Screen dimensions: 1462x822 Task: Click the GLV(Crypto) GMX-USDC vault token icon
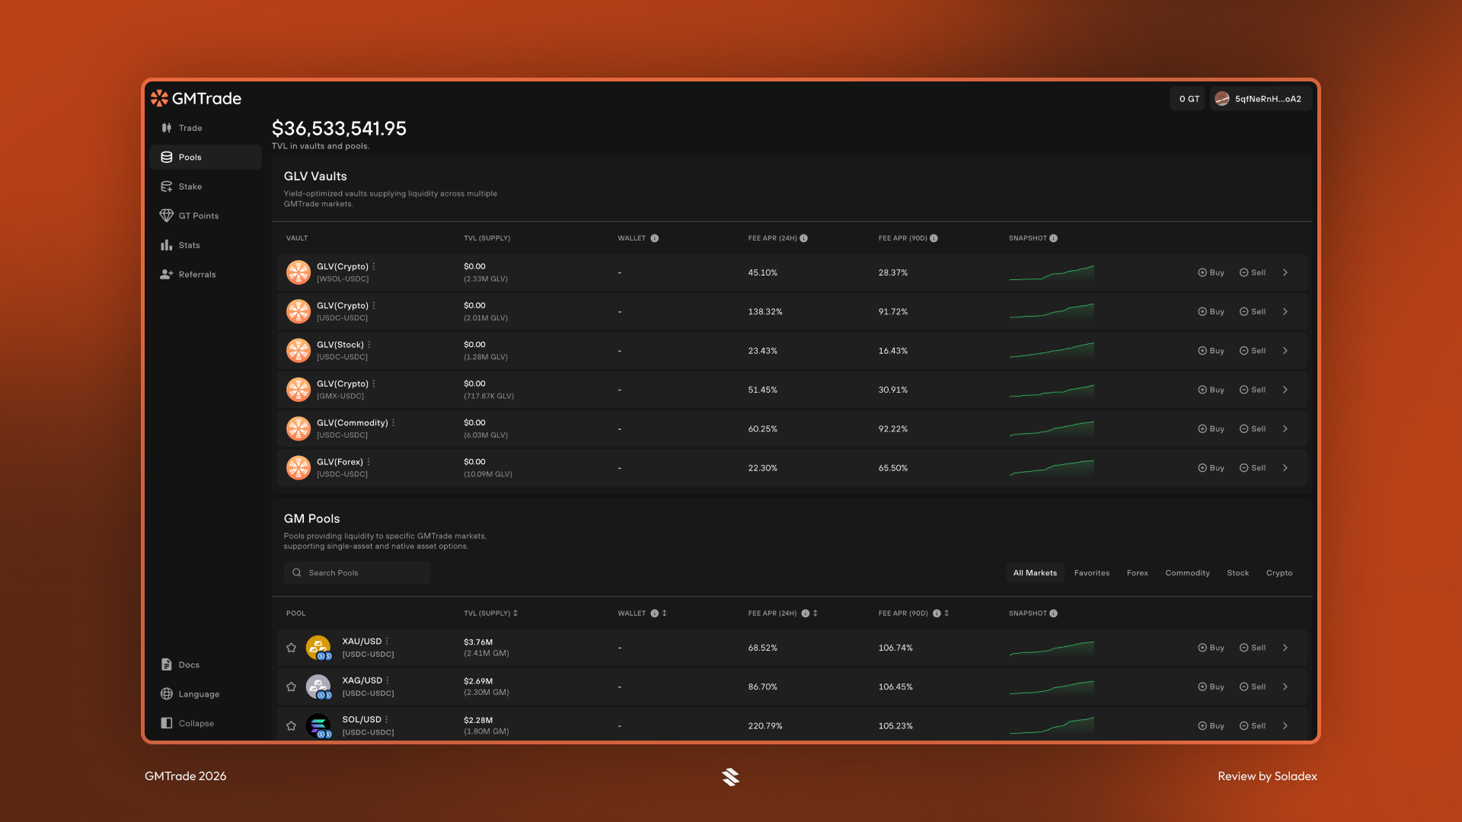tap(298, 390)
